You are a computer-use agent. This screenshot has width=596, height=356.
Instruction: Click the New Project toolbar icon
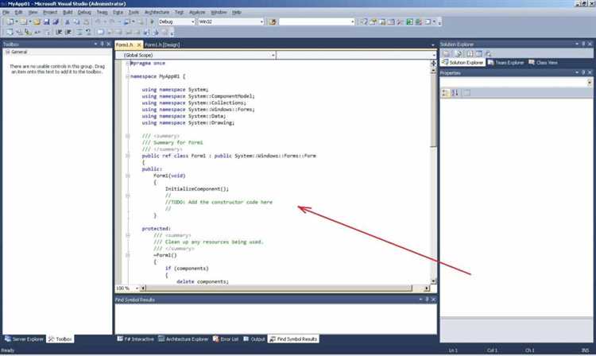coord(10,21)
